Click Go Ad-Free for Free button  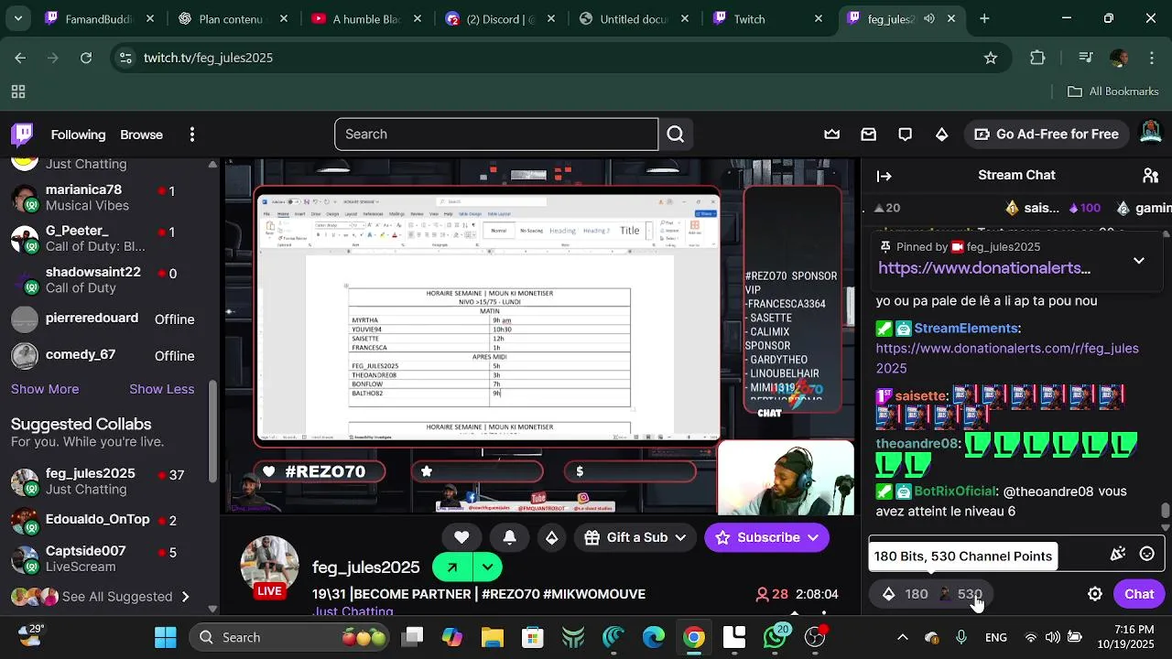coord(1046,135)
